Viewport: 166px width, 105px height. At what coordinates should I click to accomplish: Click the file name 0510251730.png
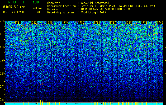(13, 7)
